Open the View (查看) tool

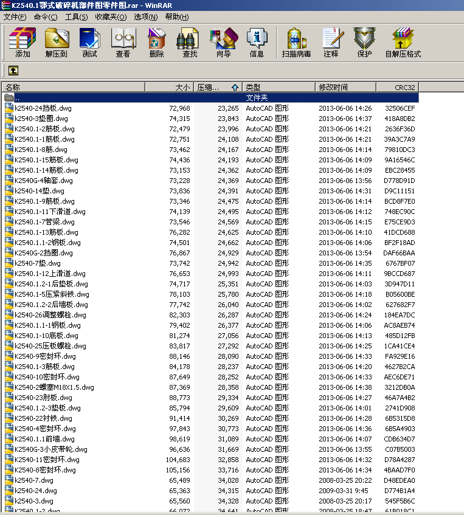point(123,42)
